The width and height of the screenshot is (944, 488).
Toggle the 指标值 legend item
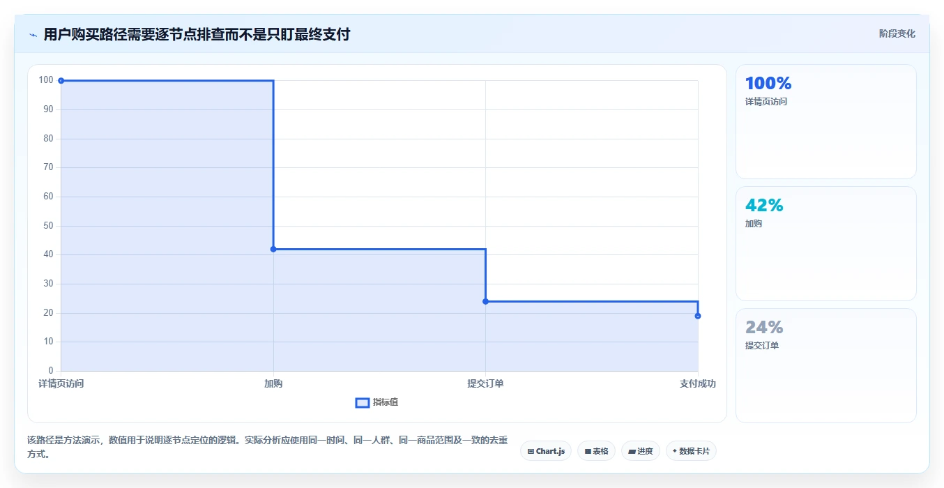point(376,402)
